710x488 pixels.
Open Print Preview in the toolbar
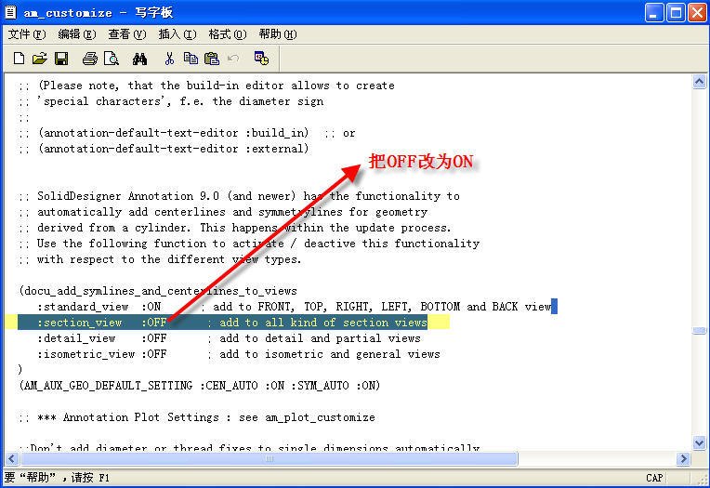point(112,59)
